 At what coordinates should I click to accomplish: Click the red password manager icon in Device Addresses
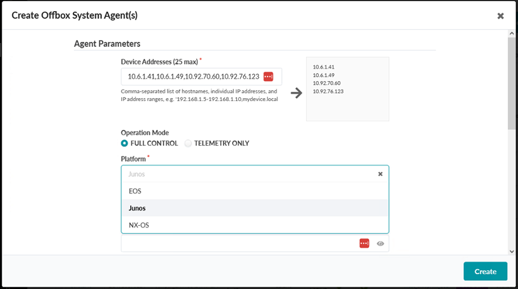(268, 76)
